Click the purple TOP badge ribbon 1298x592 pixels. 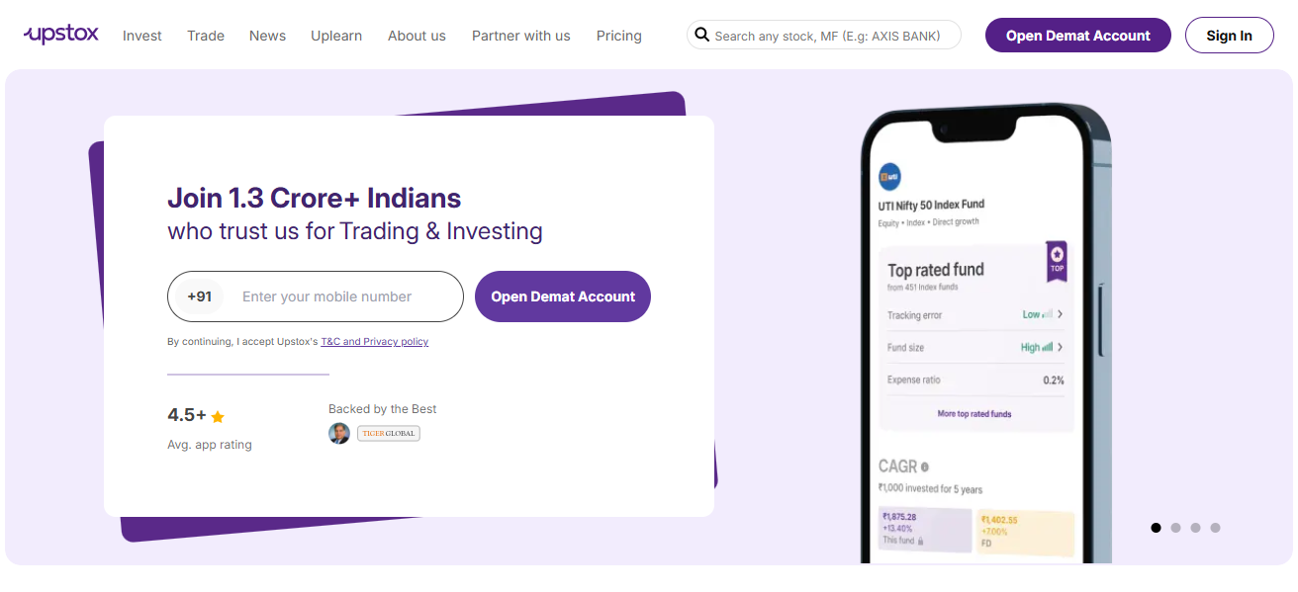1056,261
